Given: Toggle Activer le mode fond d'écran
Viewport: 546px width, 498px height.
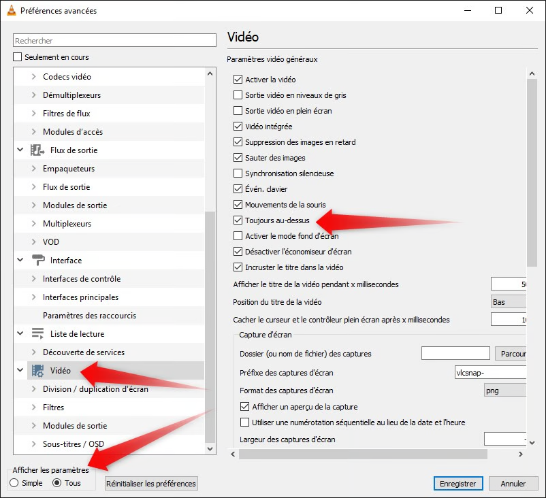Looking at the screenshot, I should 238,236.
